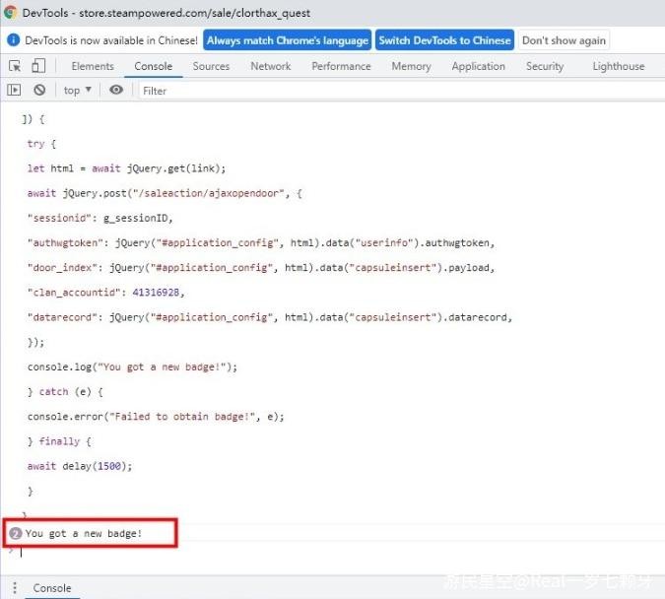This screenshot has height=599, width=665.
Task: Open the top JavaScript context dropdown
Action: click(x=77, y=90)
